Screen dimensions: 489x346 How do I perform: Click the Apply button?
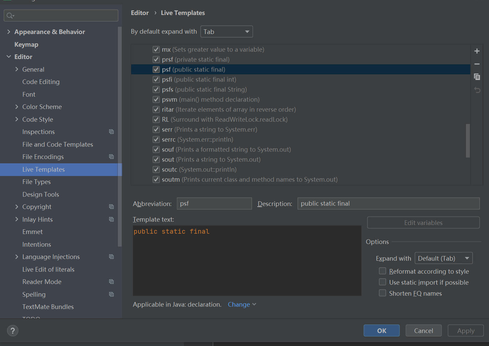point(466,331)
